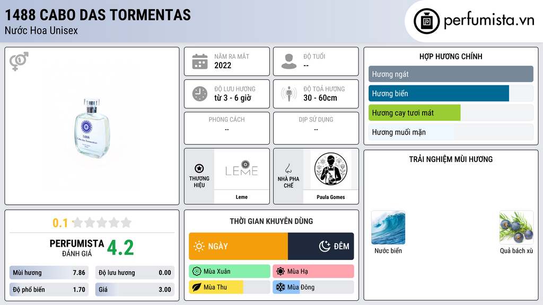This screenshot has height=305, width=543.
Task: Click the Paula Gomes perfumer name
Action: tap(331, 197)
